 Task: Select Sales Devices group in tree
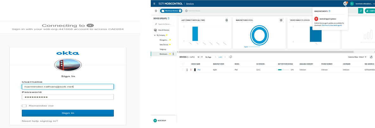(164, 45)
